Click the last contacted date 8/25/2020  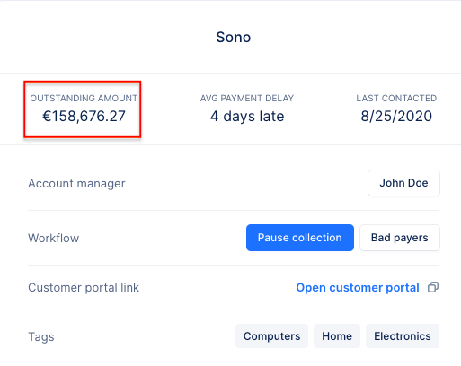(396, 117)
